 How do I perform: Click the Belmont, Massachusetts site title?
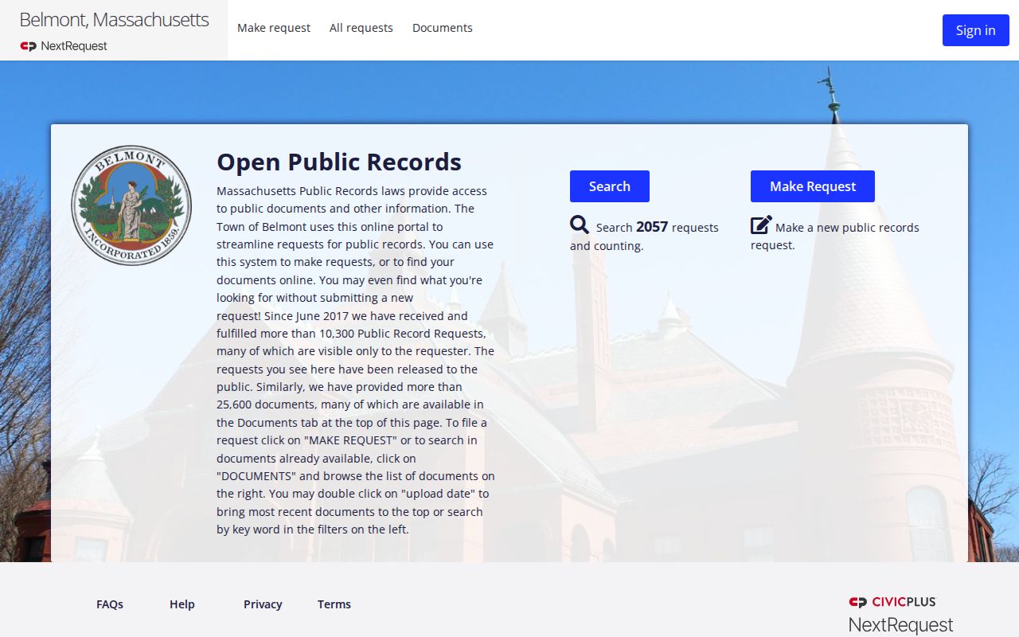click(114, 20)
